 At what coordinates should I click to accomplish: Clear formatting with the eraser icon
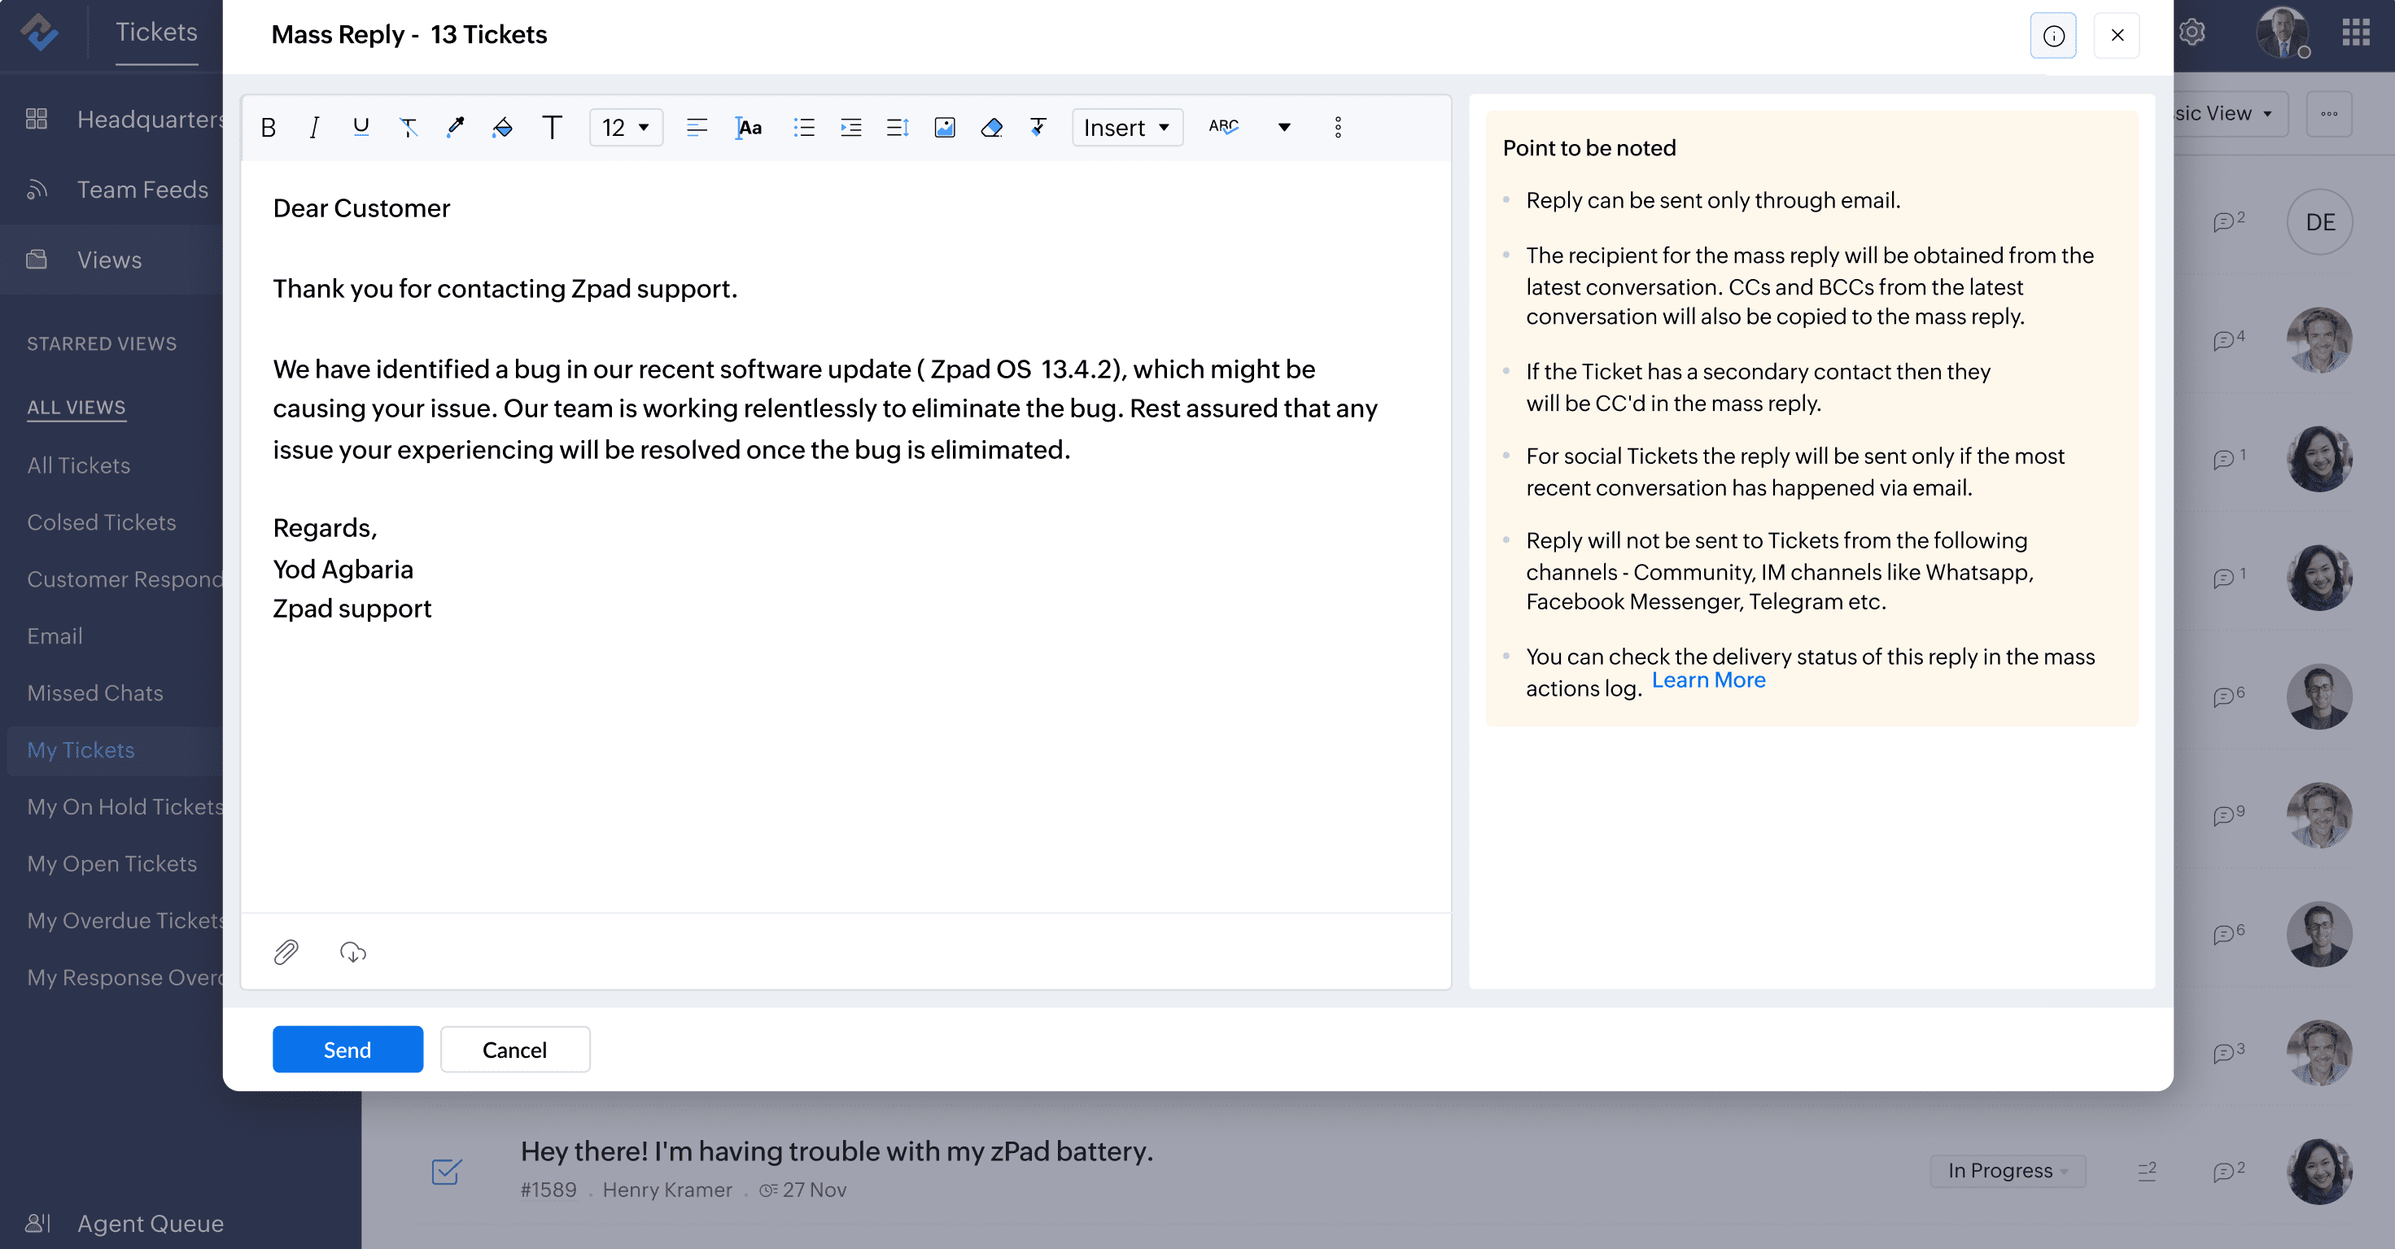[991, 127]
